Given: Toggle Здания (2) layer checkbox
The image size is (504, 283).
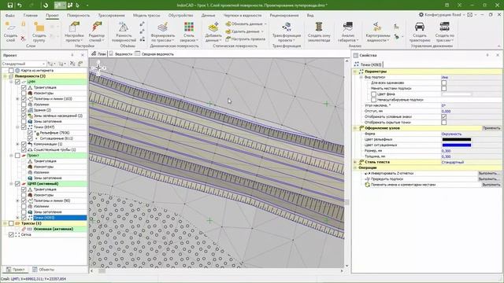Looking at the screenshot, I should coord(24,110).
